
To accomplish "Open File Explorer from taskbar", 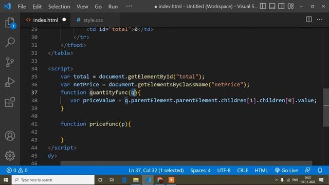I will click(136, 180).
